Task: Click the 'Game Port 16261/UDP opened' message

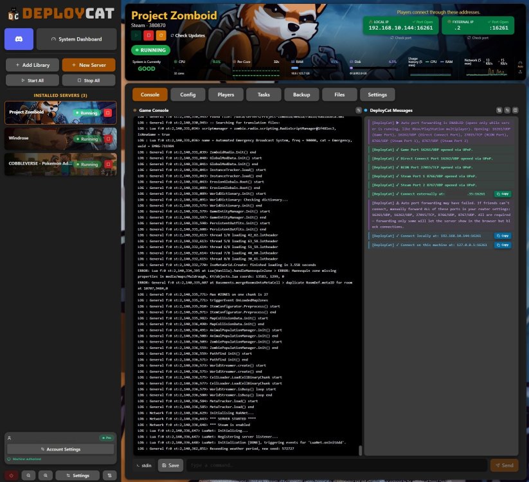Action: click(x=442, y=150)
